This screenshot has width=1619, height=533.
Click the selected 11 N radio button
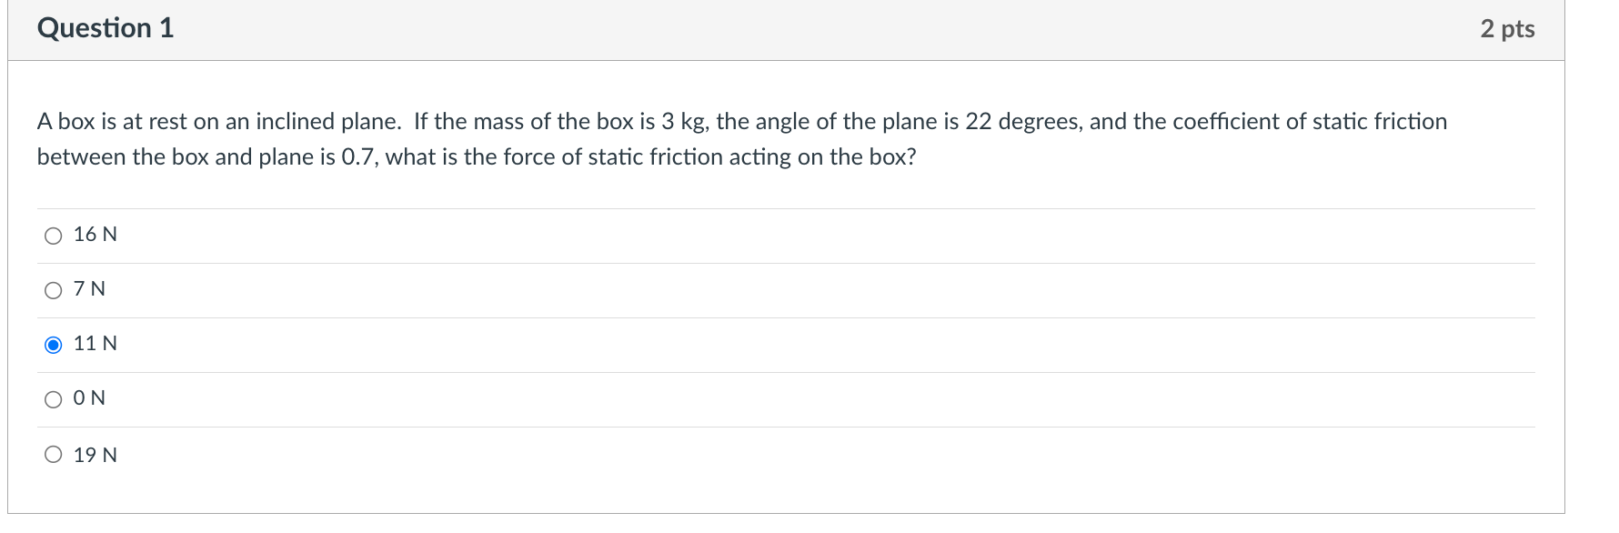coord(54,344)
